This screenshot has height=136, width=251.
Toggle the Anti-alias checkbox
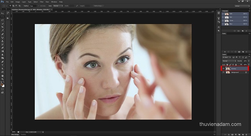tap(39, 6)
